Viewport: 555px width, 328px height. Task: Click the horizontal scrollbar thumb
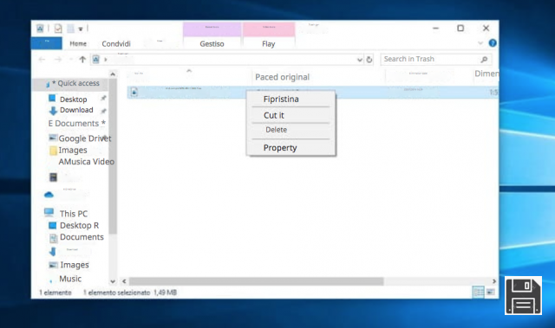coord(257,281)
